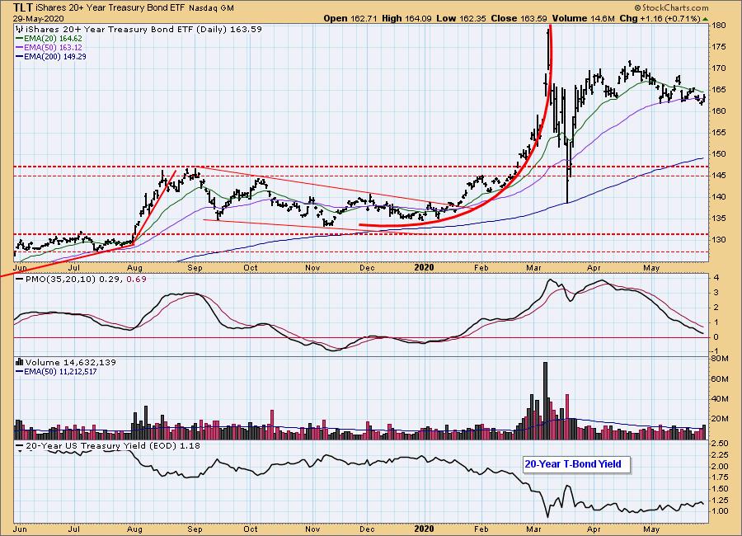The image size is (742, 536).
Task: Click the 2.50 yield axis label
Action: click(720, 444)
